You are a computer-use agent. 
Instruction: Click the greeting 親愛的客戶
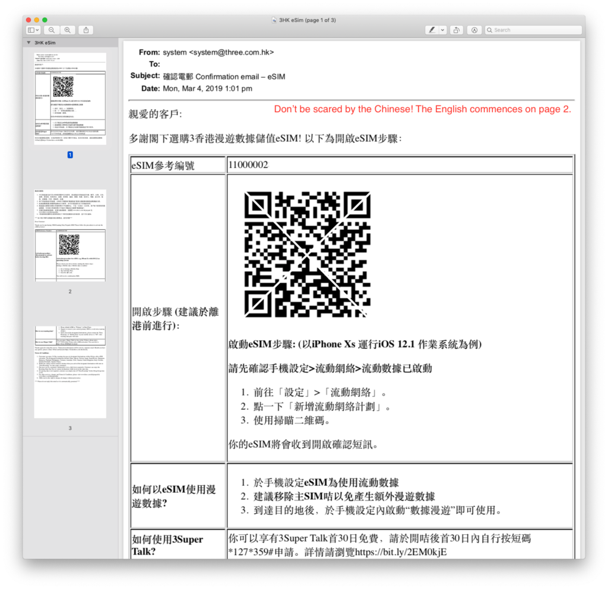(x=155, y=114)
